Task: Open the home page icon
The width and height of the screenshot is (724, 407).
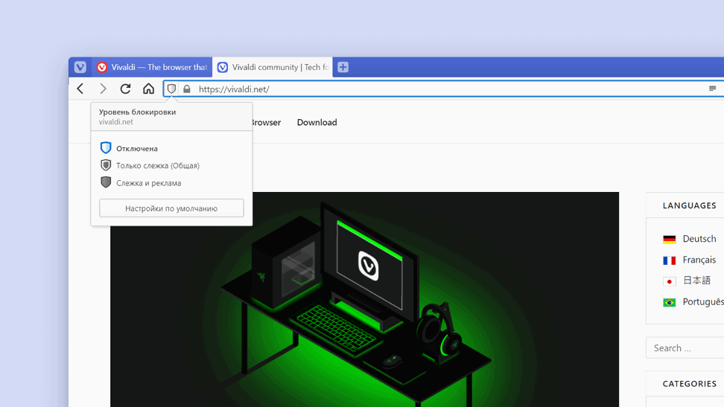Action: pyautogui.click(x=148, y=89)
